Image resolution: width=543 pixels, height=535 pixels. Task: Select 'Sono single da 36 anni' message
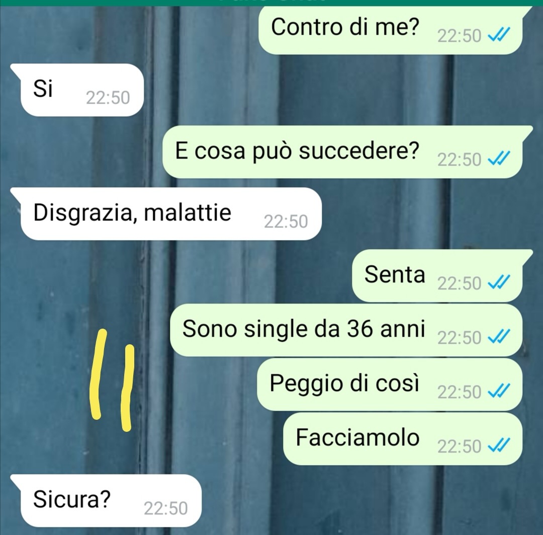pos(346,330)
